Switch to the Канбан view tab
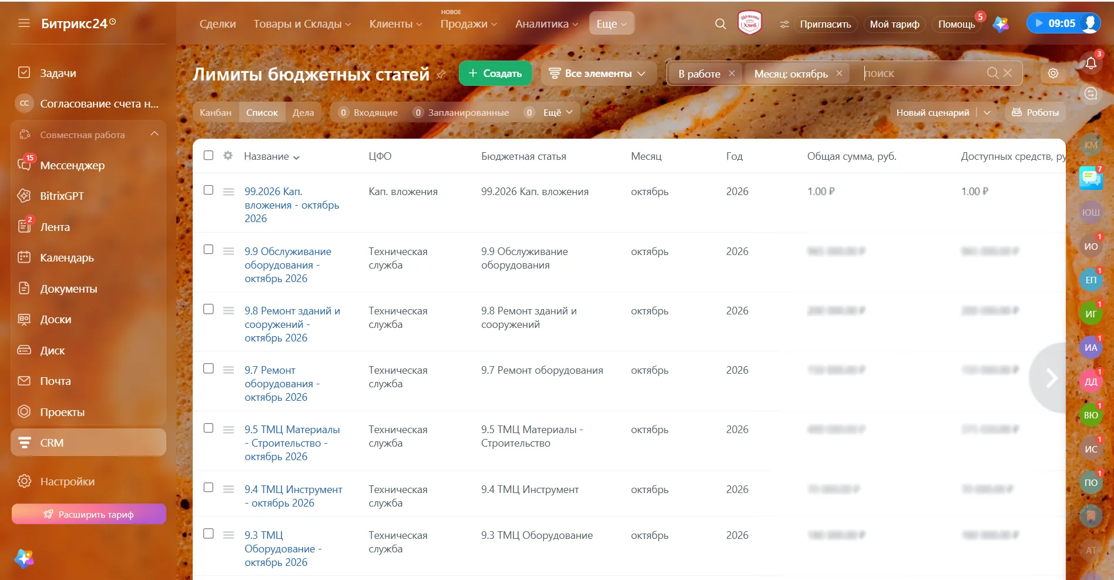The height and width of the screenshot is (580, 1114). pyautogui.click(x=216, y=112)
